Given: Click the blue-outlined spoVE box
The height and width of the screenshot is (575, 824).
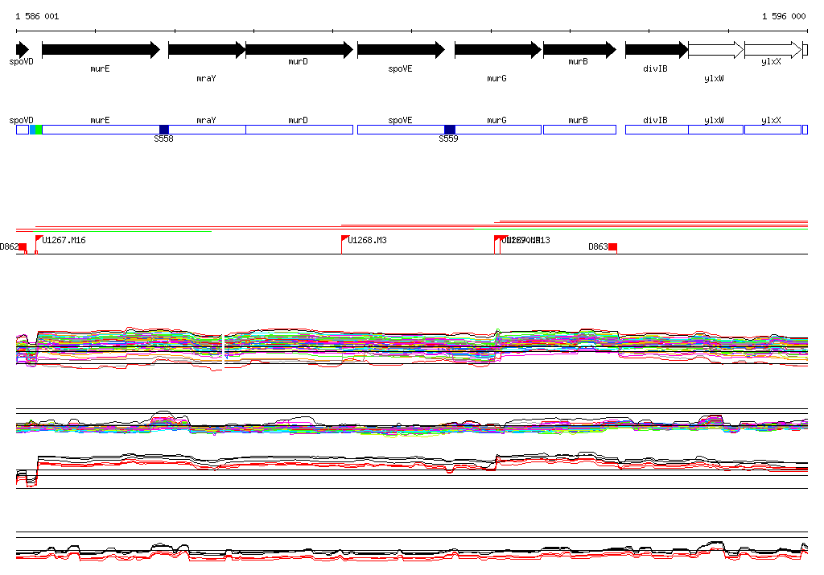Looking at the screenshot, I should click(401, 130).
